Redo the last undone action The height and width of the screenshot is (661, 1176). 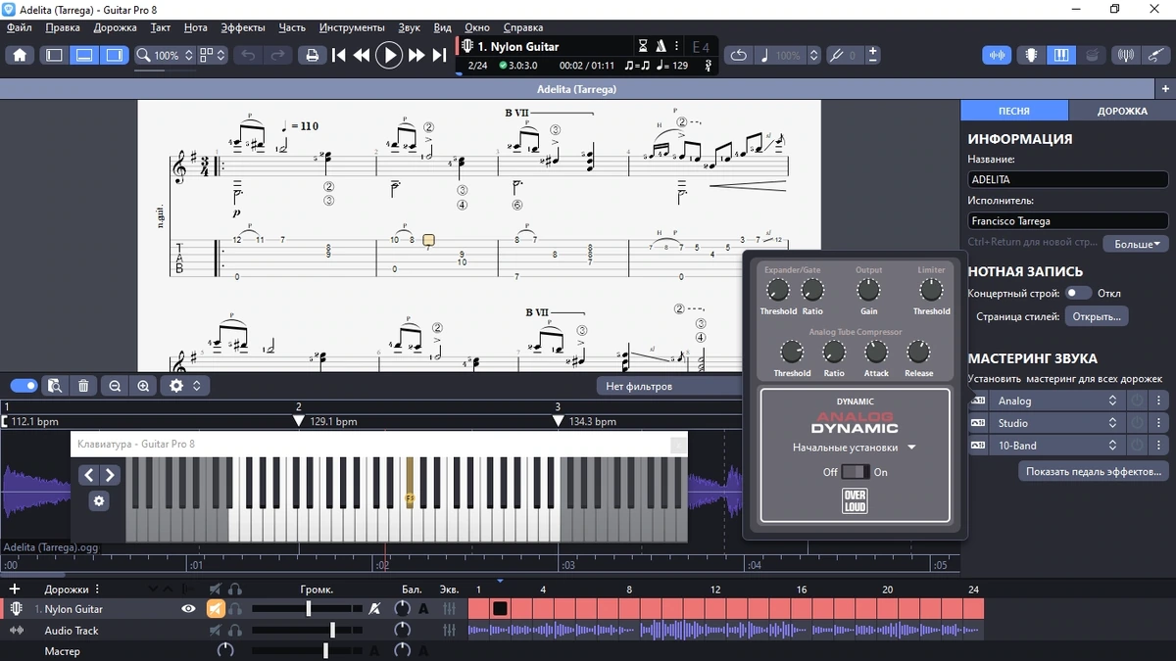[277, 55]
